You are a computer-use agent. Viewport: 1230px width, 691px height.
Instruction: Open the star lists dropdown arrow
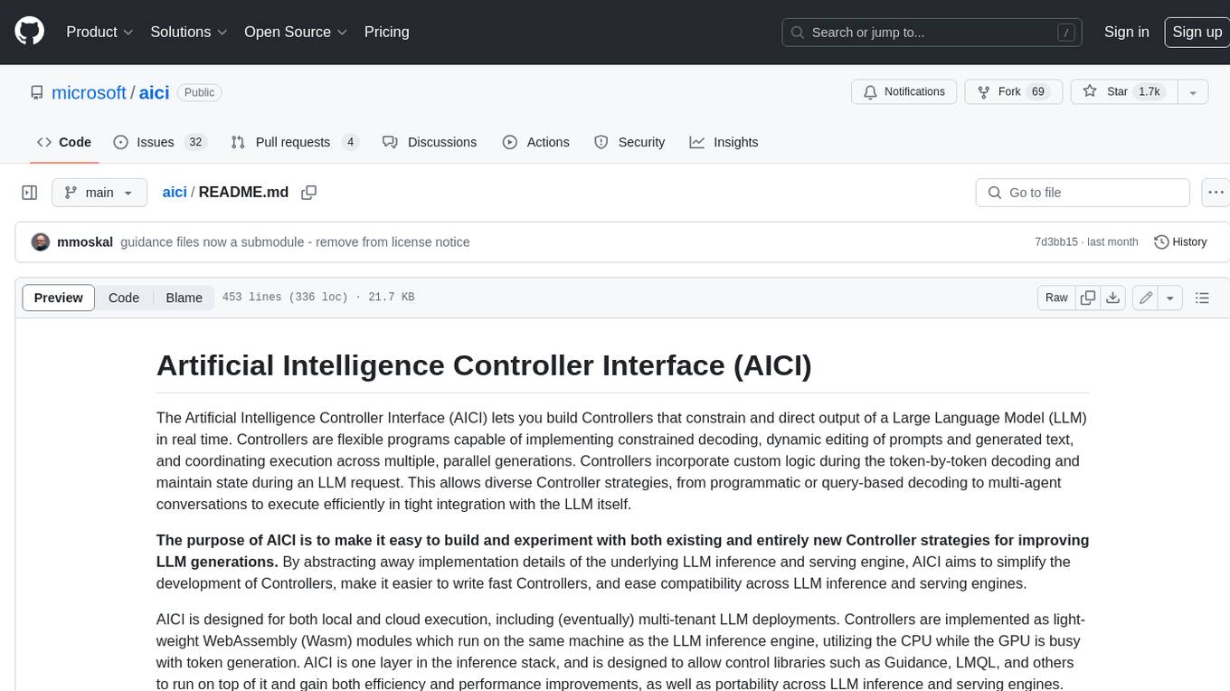1192,92
